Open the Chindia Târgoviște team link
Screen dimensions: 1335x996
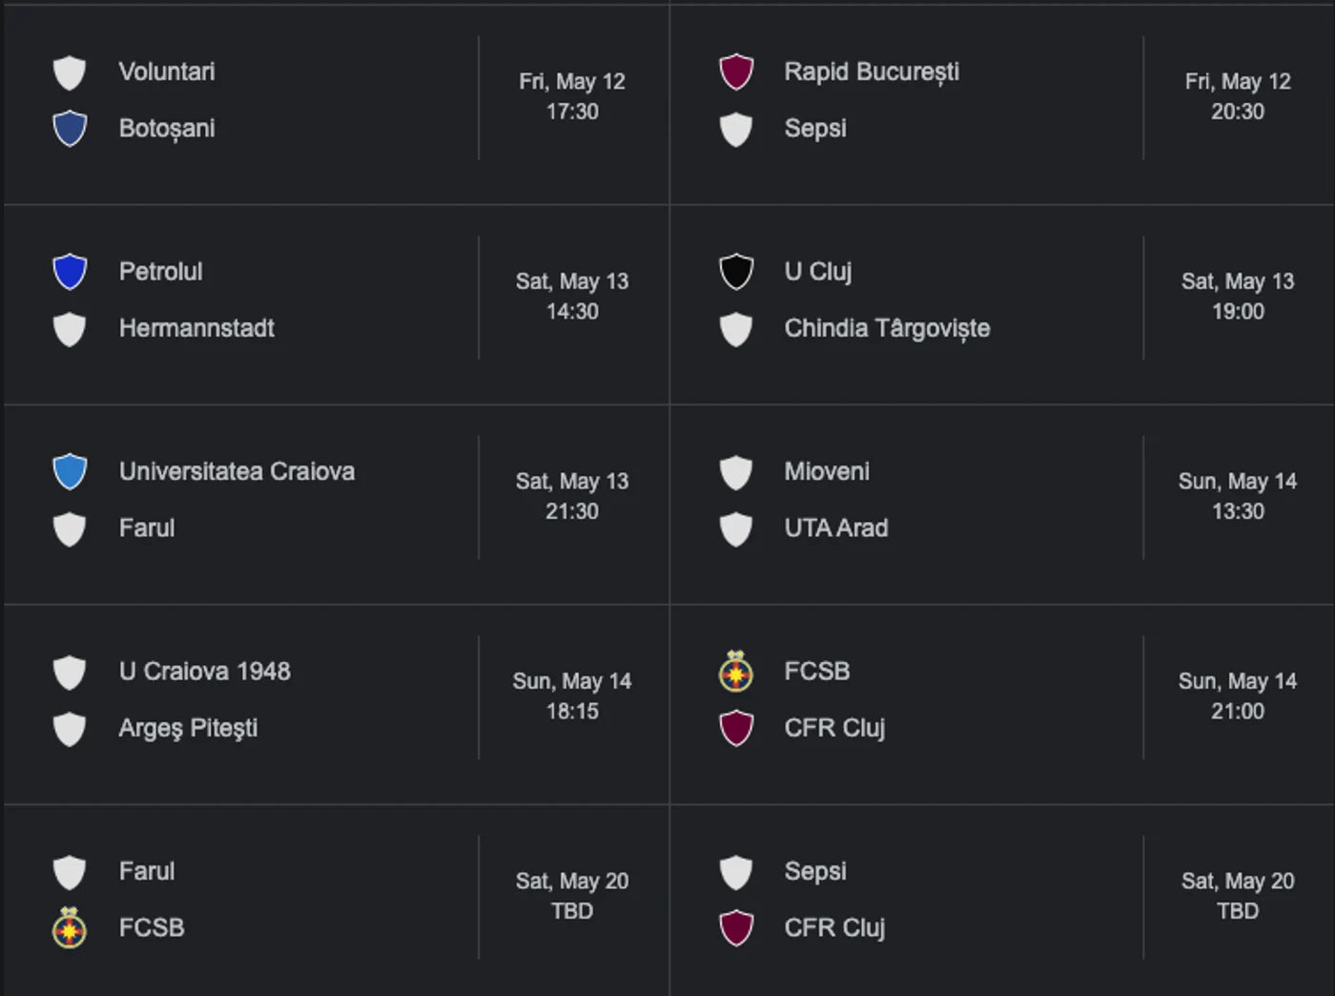coord(887,328)
